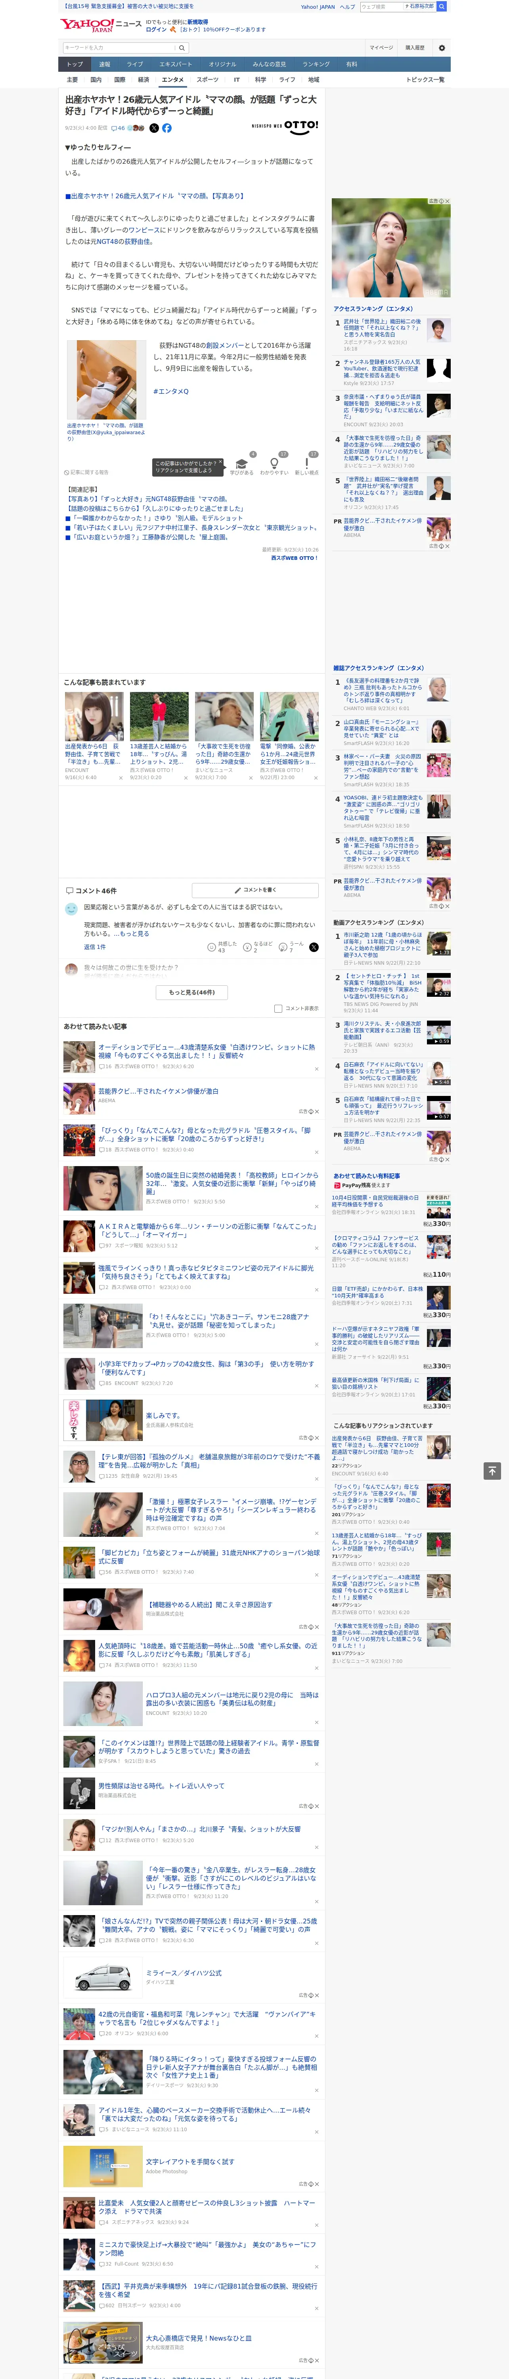Toggle コメント非表示 checkbox
Screen dimensions: 509x2379
pos(278,1008)
